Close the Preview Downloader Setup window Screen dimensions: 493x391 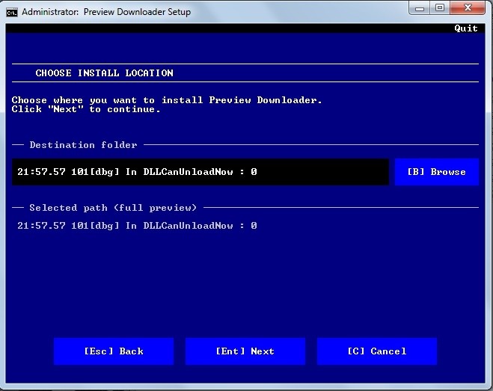pos(468,8)
